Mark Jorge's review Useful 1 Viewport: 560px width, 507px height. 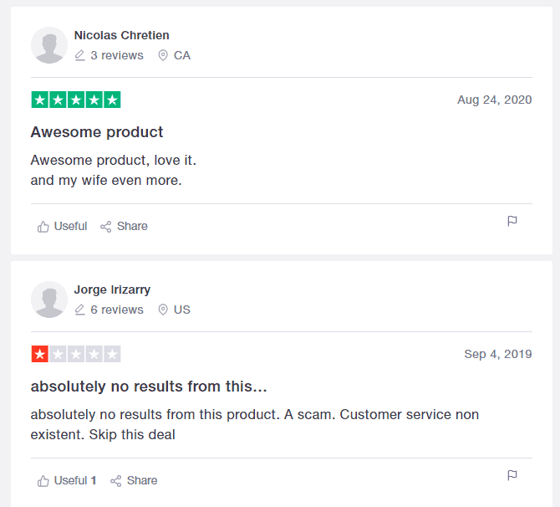tap(67, 480)
